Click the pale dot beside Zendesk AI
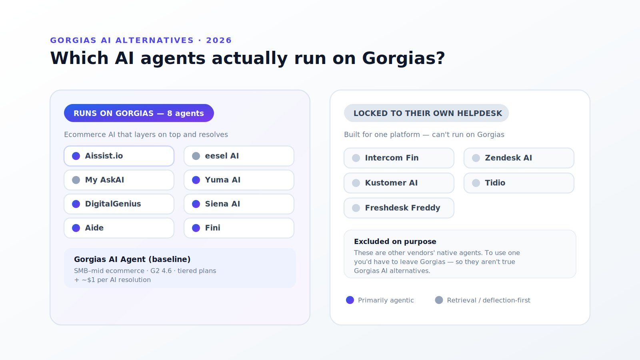 point(476,158)
